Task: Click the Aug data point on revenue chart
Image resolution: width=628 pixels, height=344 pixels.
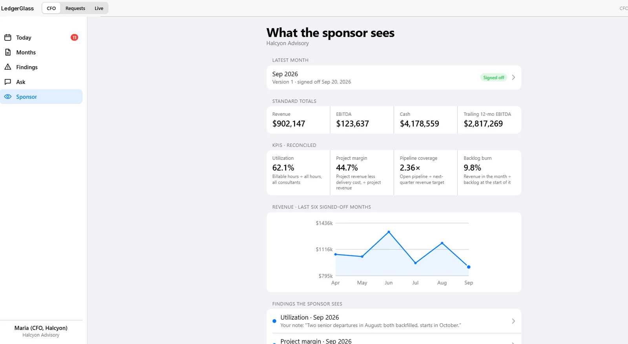Action: click(x=442, y=243)
